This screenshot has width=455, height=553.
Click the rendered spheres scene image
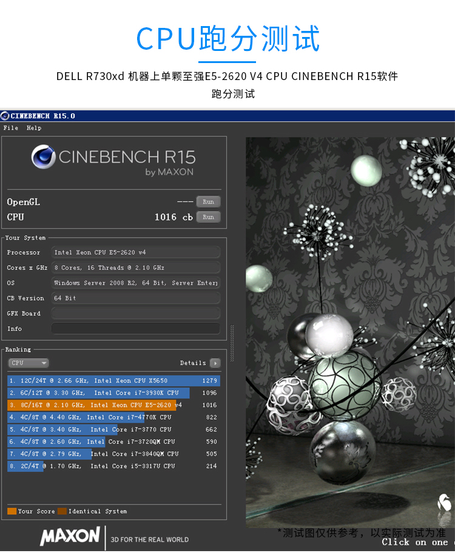click(x=350, y=332)
